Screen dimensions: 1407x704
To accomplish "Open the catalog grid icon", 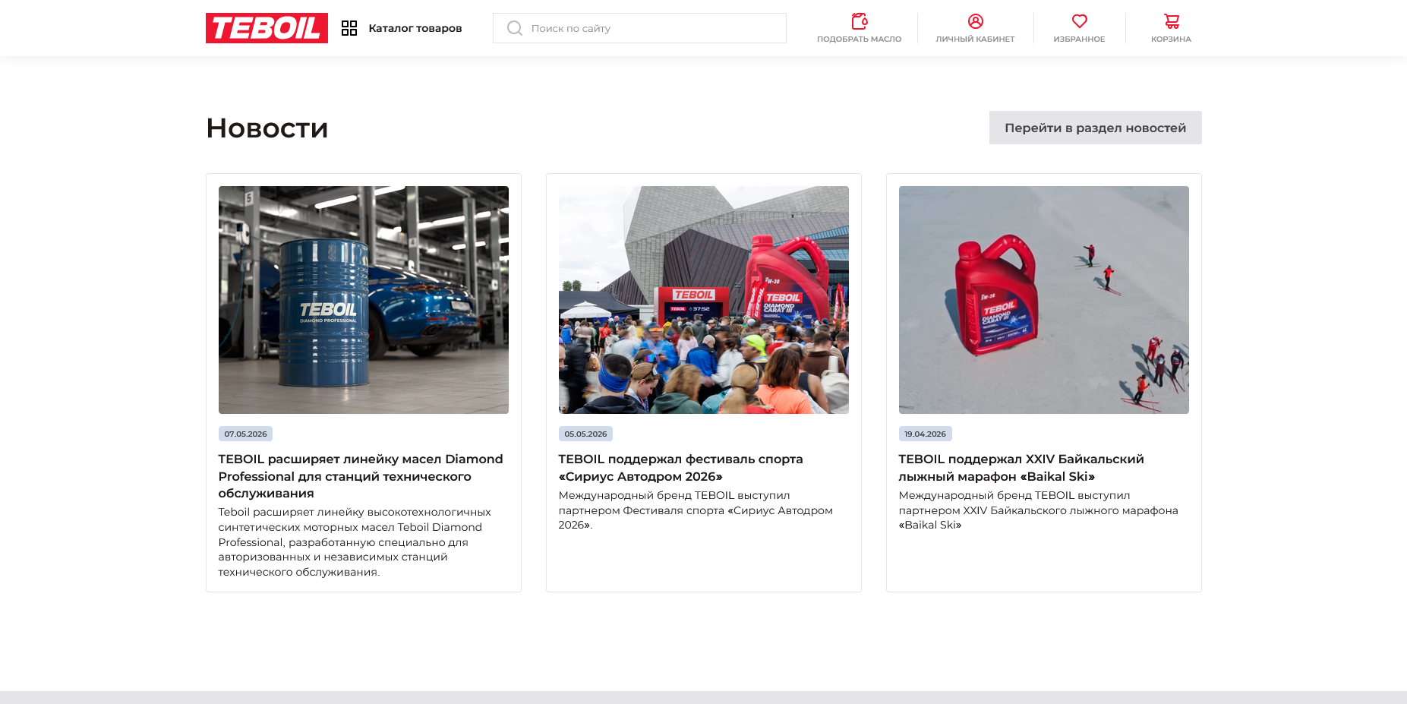I will (349, 28).
